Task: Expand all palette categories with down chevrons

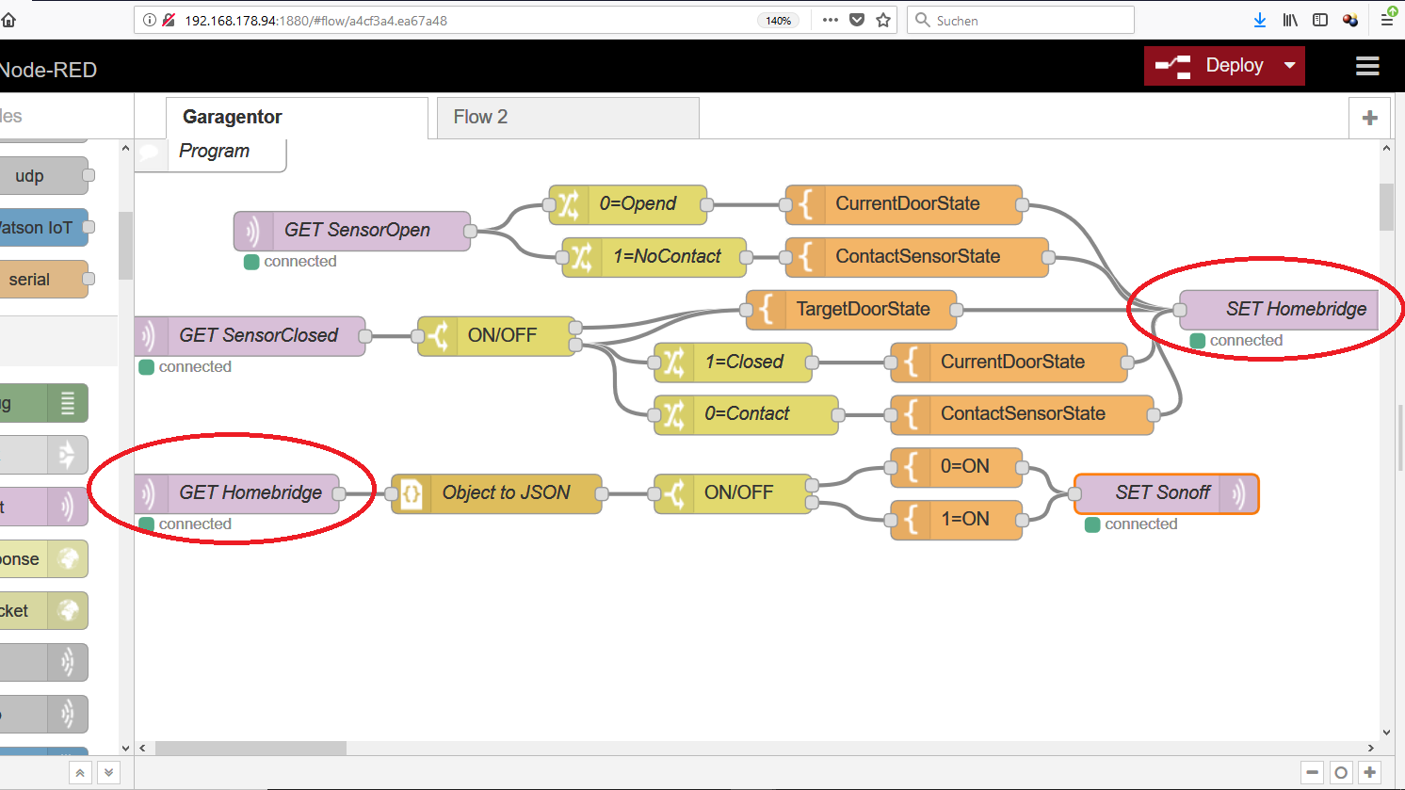Action: [109, 773]
